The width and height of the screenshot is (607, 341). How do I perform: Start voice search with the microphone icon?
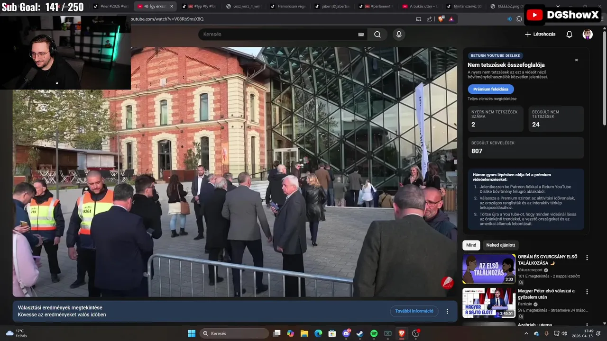[399, 34]
